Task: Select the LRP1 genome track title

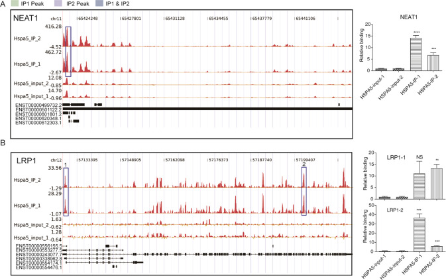Action: tap(25, 162)
